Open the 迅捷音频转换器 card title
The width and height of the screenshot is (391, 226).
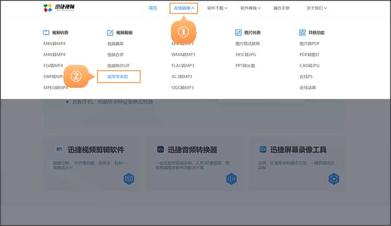[x=192, y=150]
